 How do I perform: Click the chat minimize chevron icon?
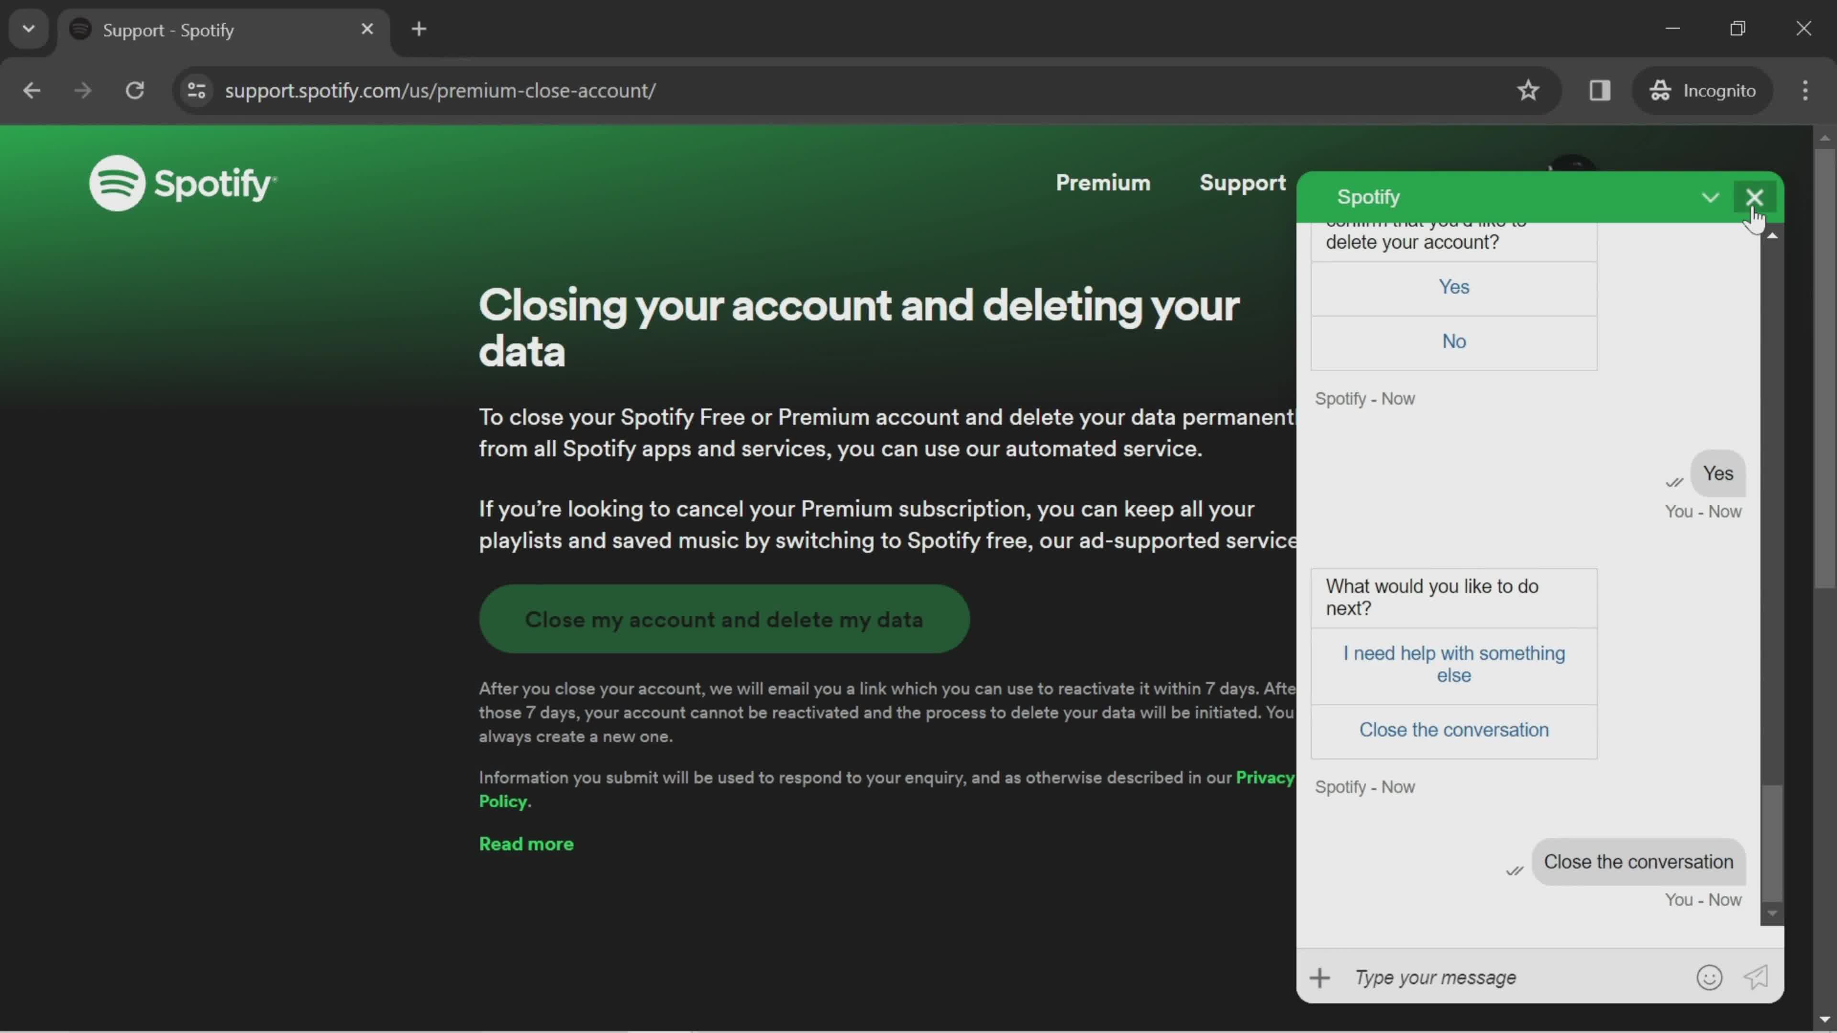point(1710,197)
